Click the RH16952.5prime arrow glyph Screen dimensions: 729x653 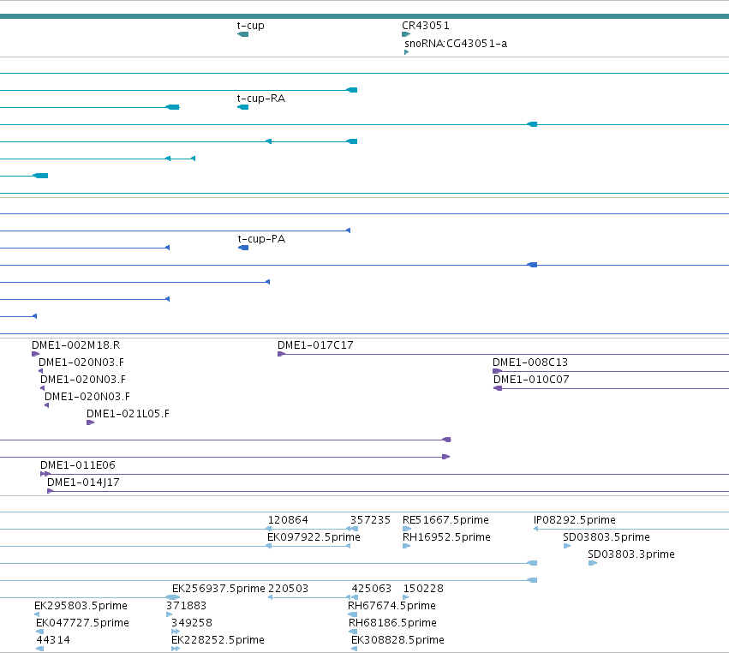pos(406,546)
